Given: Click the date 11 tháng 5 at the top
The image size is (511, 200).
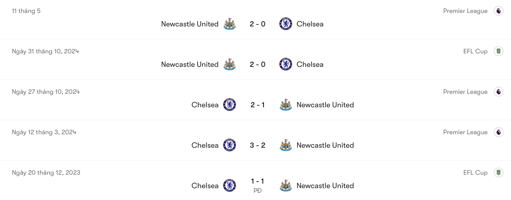Looking at the screenshot, I should (26, 11).
